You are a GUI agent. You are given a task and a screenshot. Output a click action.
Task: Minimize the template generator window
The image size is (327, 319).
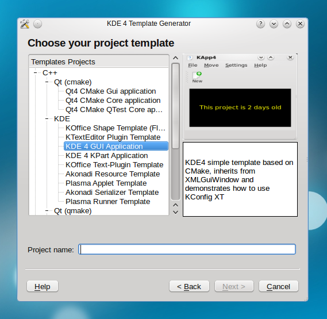pyautogui.click(x=274, y=24)
